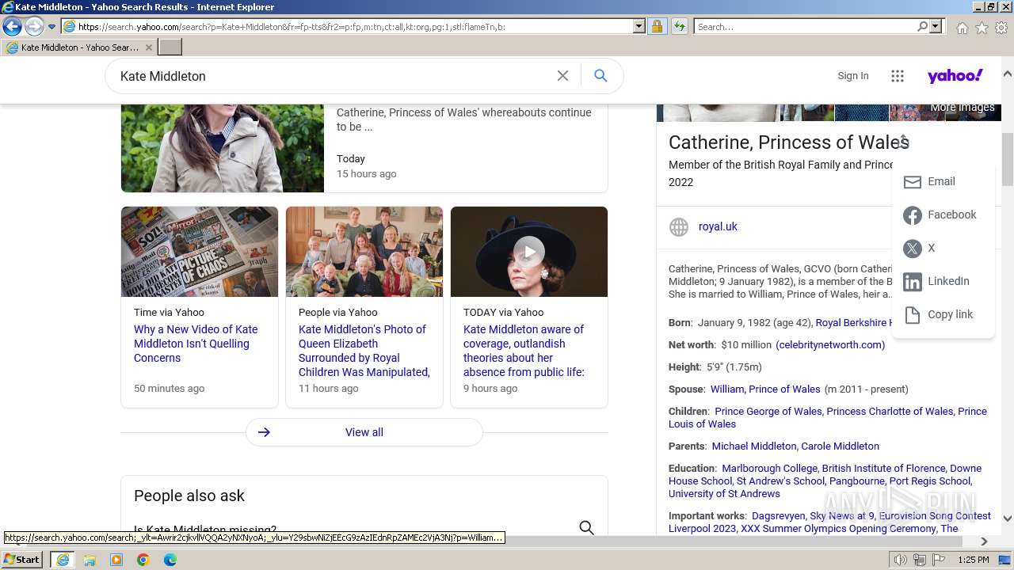Click the IE search magnifier icon
The image size is (1014, 570).
922,26
